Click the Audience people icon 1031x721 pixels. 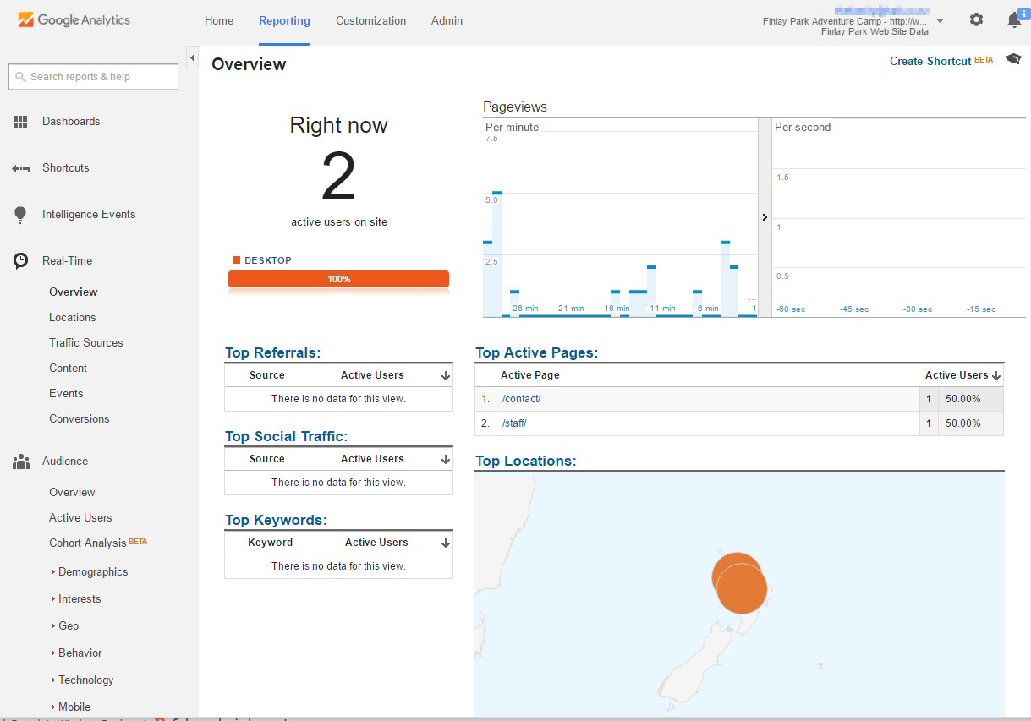coord(20,462)
